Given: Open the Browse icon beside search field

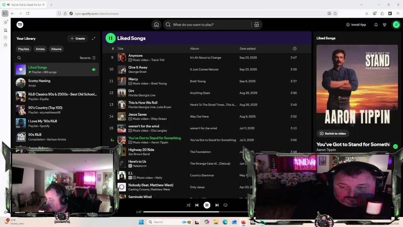Looking at the screenshot, I should coord(257,25).
